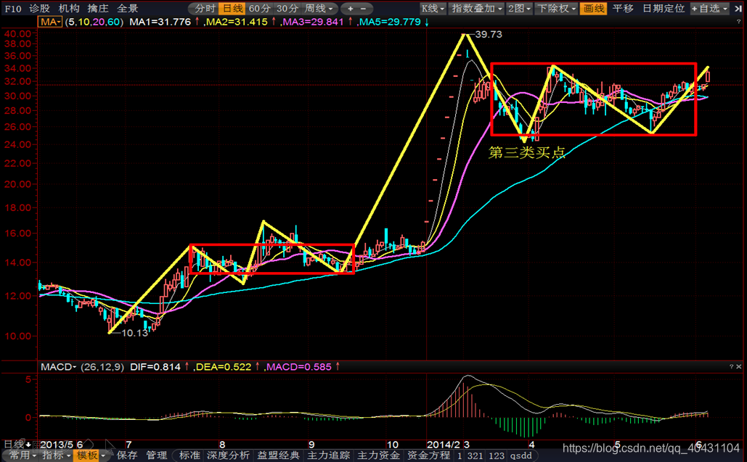Select the 日线 daily period
This screenshot has height=462, width=747.
pyautogui.click(x=232, y=9)
